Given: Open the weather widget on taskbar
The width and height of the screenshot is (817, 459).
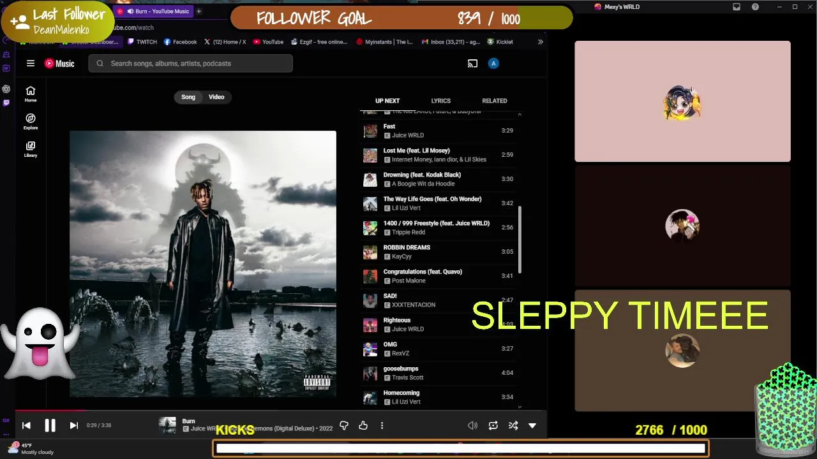Looking at the screenshot, I should point(31,449).
